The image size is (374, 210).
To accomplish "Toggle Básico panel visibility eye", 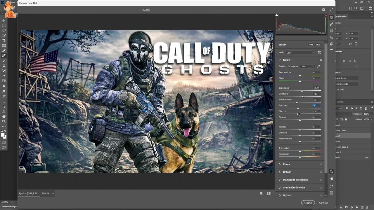I will pos(321,60).
